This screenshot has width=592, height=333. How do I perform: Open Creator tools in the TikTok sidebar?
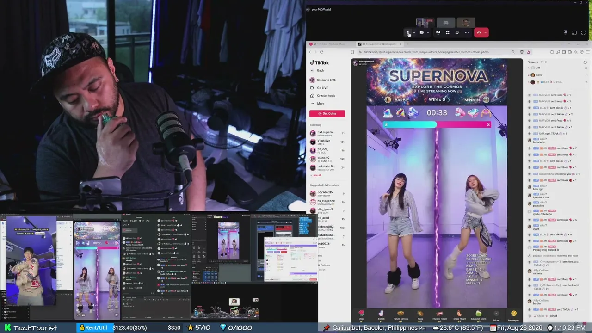(x=322, y=96)
